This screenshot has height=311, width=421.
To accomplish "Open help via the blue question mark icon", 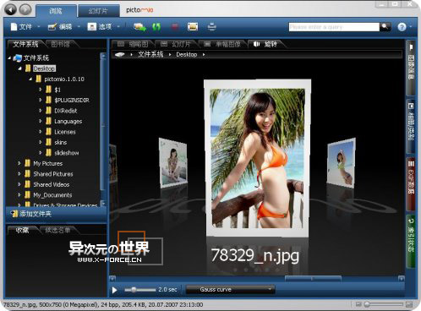I will click(402, 27).
